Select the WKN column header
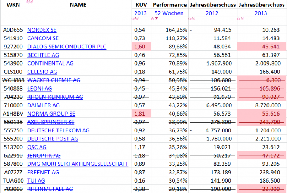Viewport: 287px width, 193px height. point(13,5)
